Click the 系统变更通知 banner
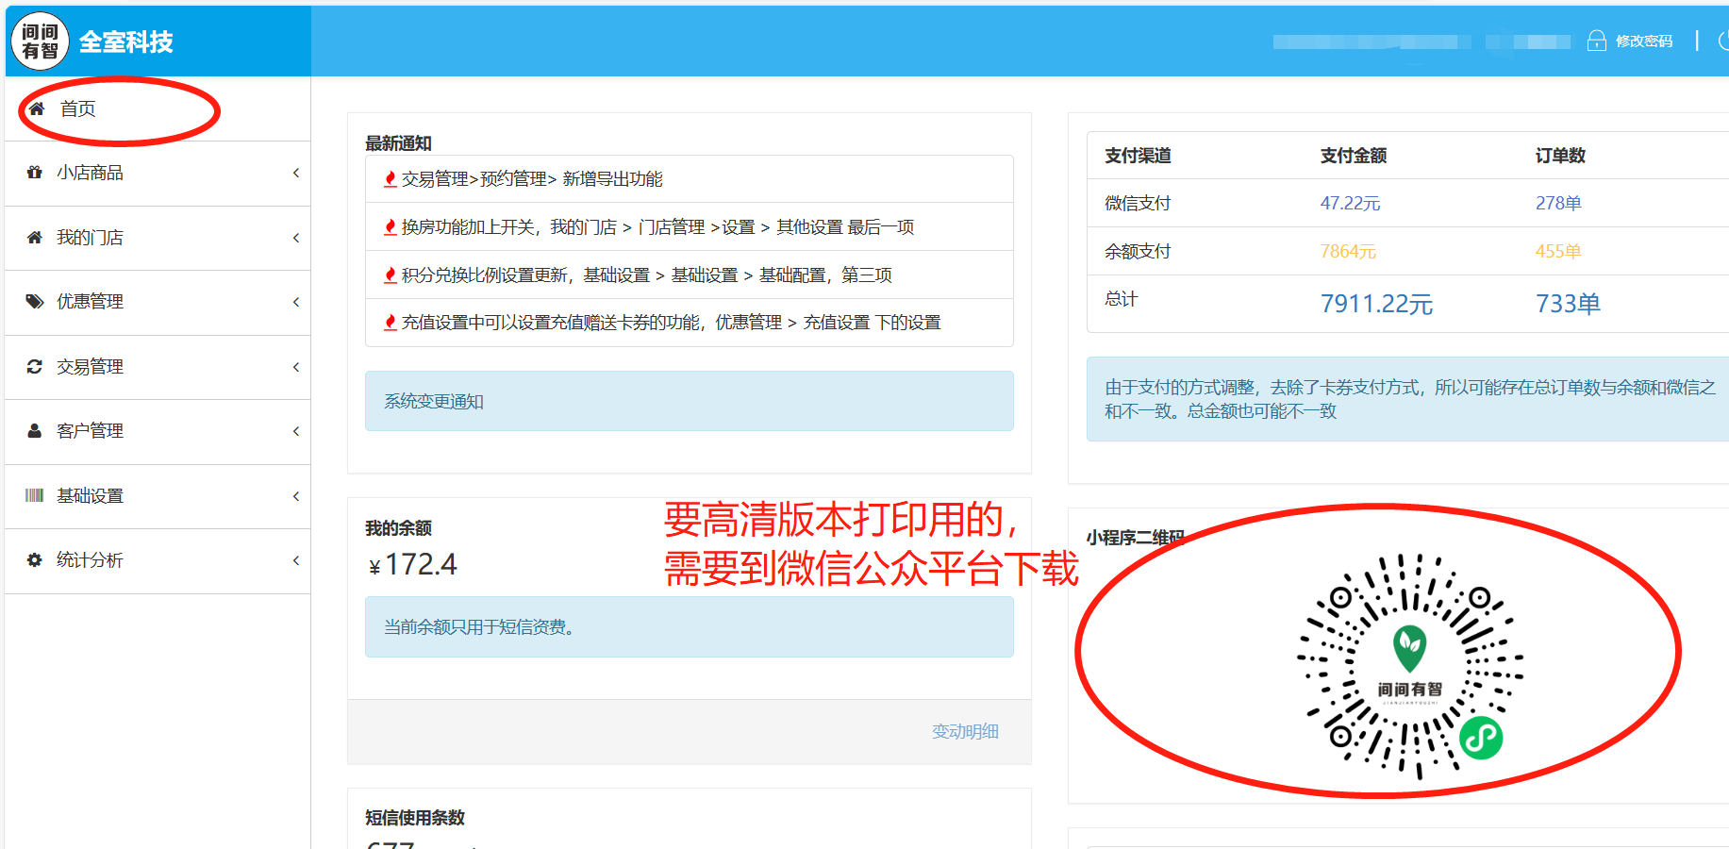This screenshot has width=1729, height=849. 690,401
